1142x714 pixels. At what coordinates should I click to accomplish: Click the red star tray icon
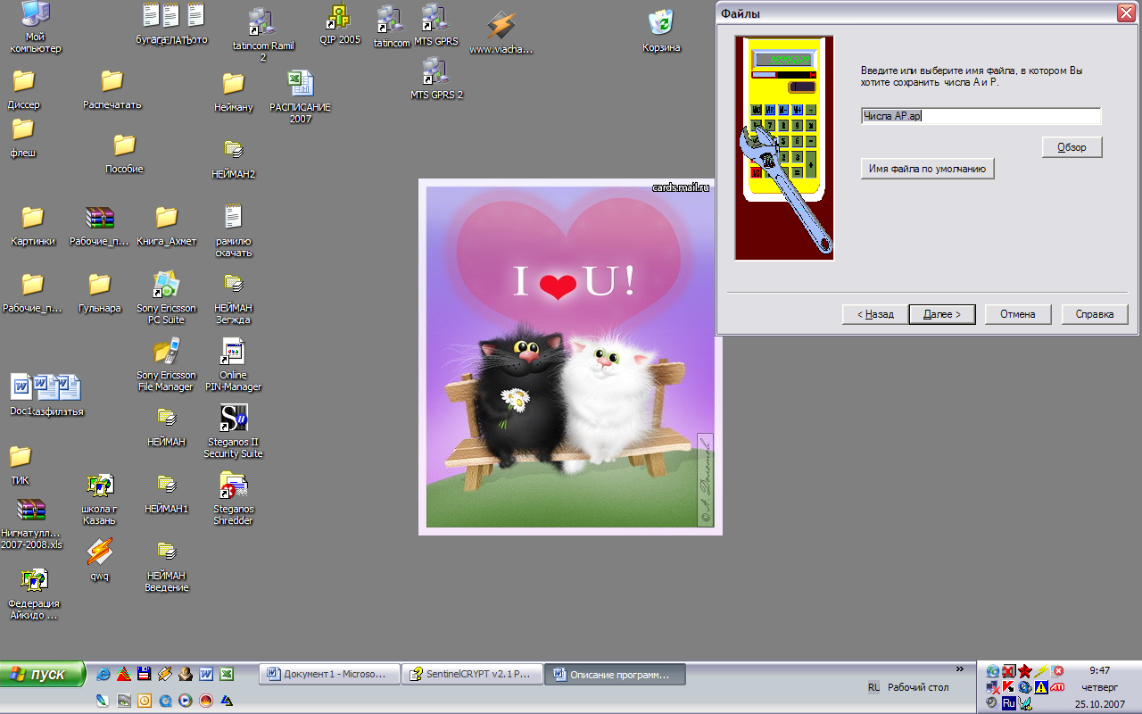pyautogui.click(x=1025, y=670)
